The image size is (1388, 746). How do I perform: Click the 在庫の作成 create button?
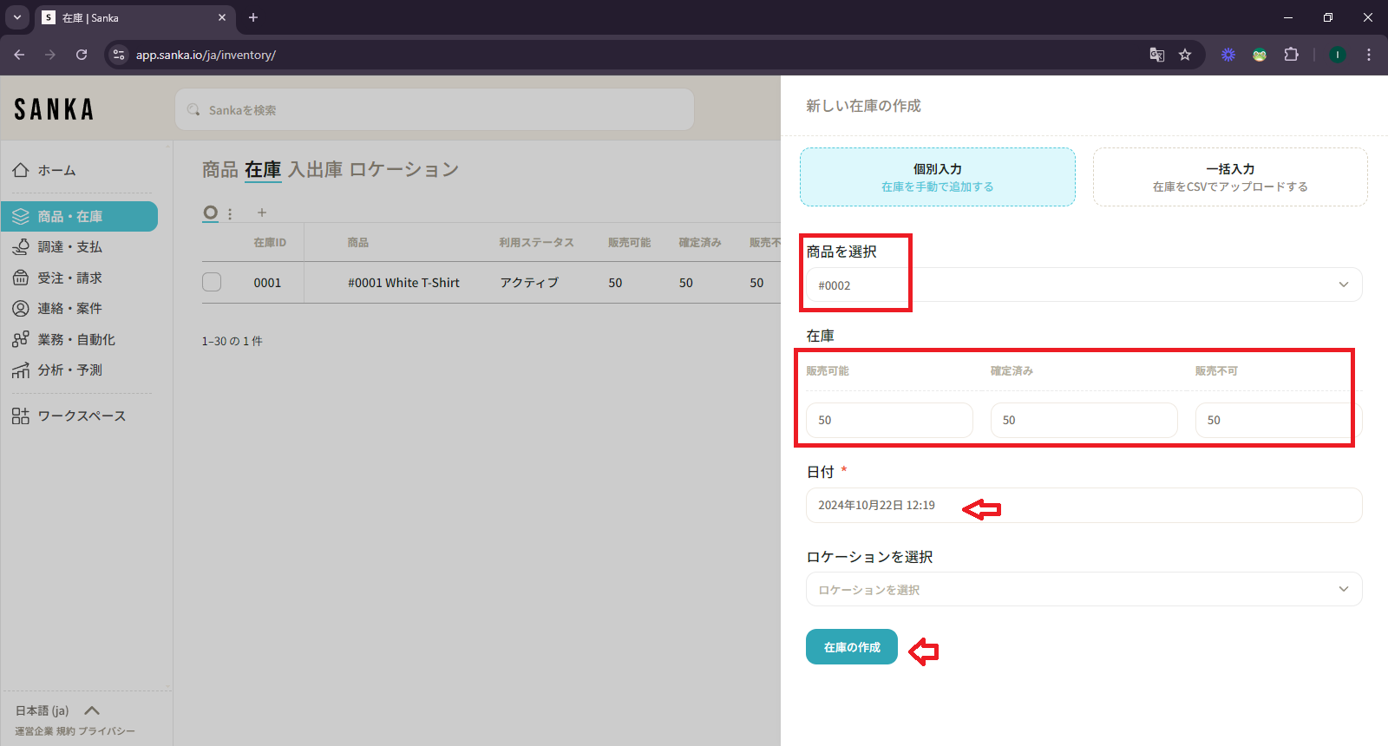[851, 647]
